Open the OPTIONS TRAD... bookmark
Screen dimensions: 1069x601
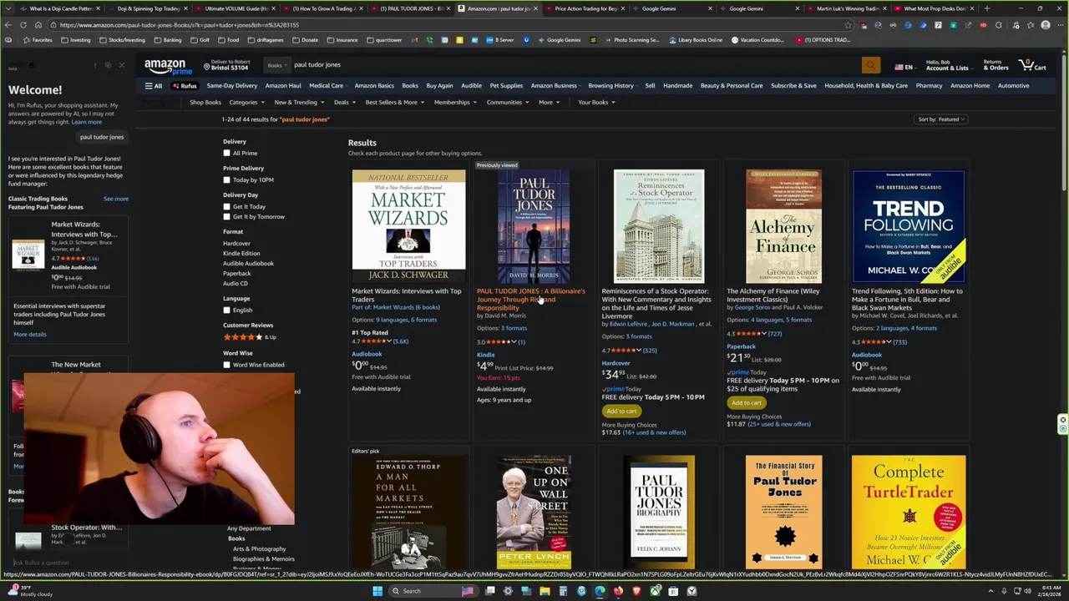point(823,40)
